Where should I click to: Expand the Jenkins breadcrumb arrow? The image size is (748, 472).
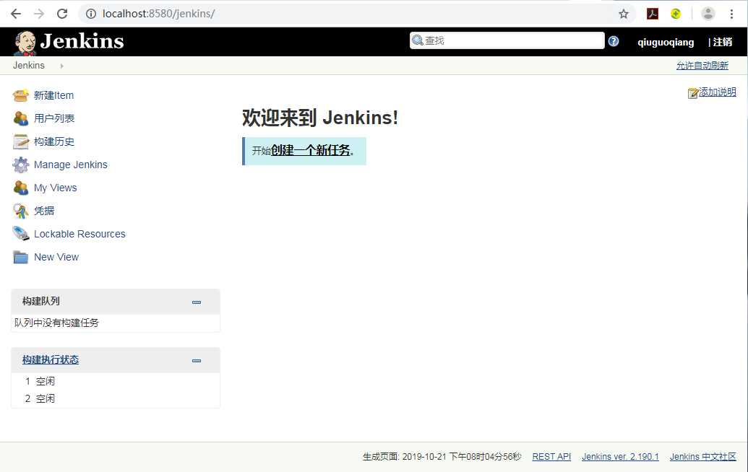click(61, 66)
